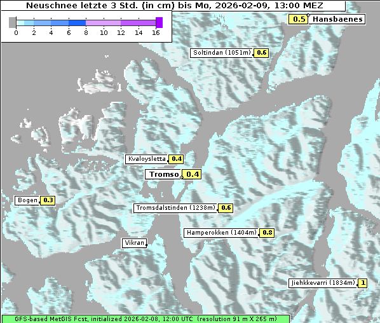
Task: Click the dark blue 6-8 legend segment
Action: 77,23
